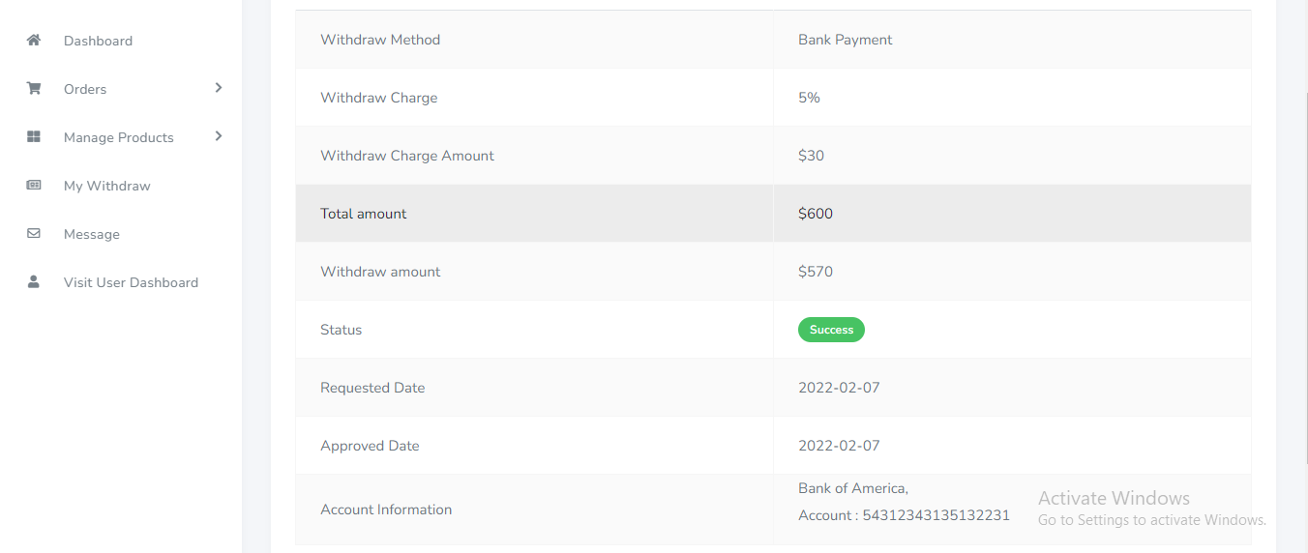Click the Dashboard home icon
The image size is (1308, 553).
coord(34,41)
